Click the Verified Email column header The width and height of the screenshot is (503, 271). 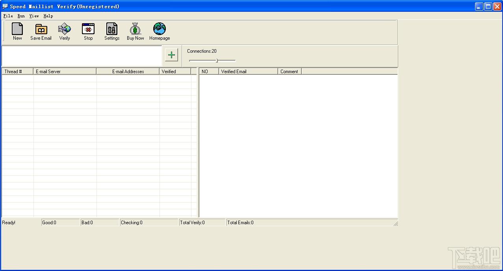(x=248, y=71)
